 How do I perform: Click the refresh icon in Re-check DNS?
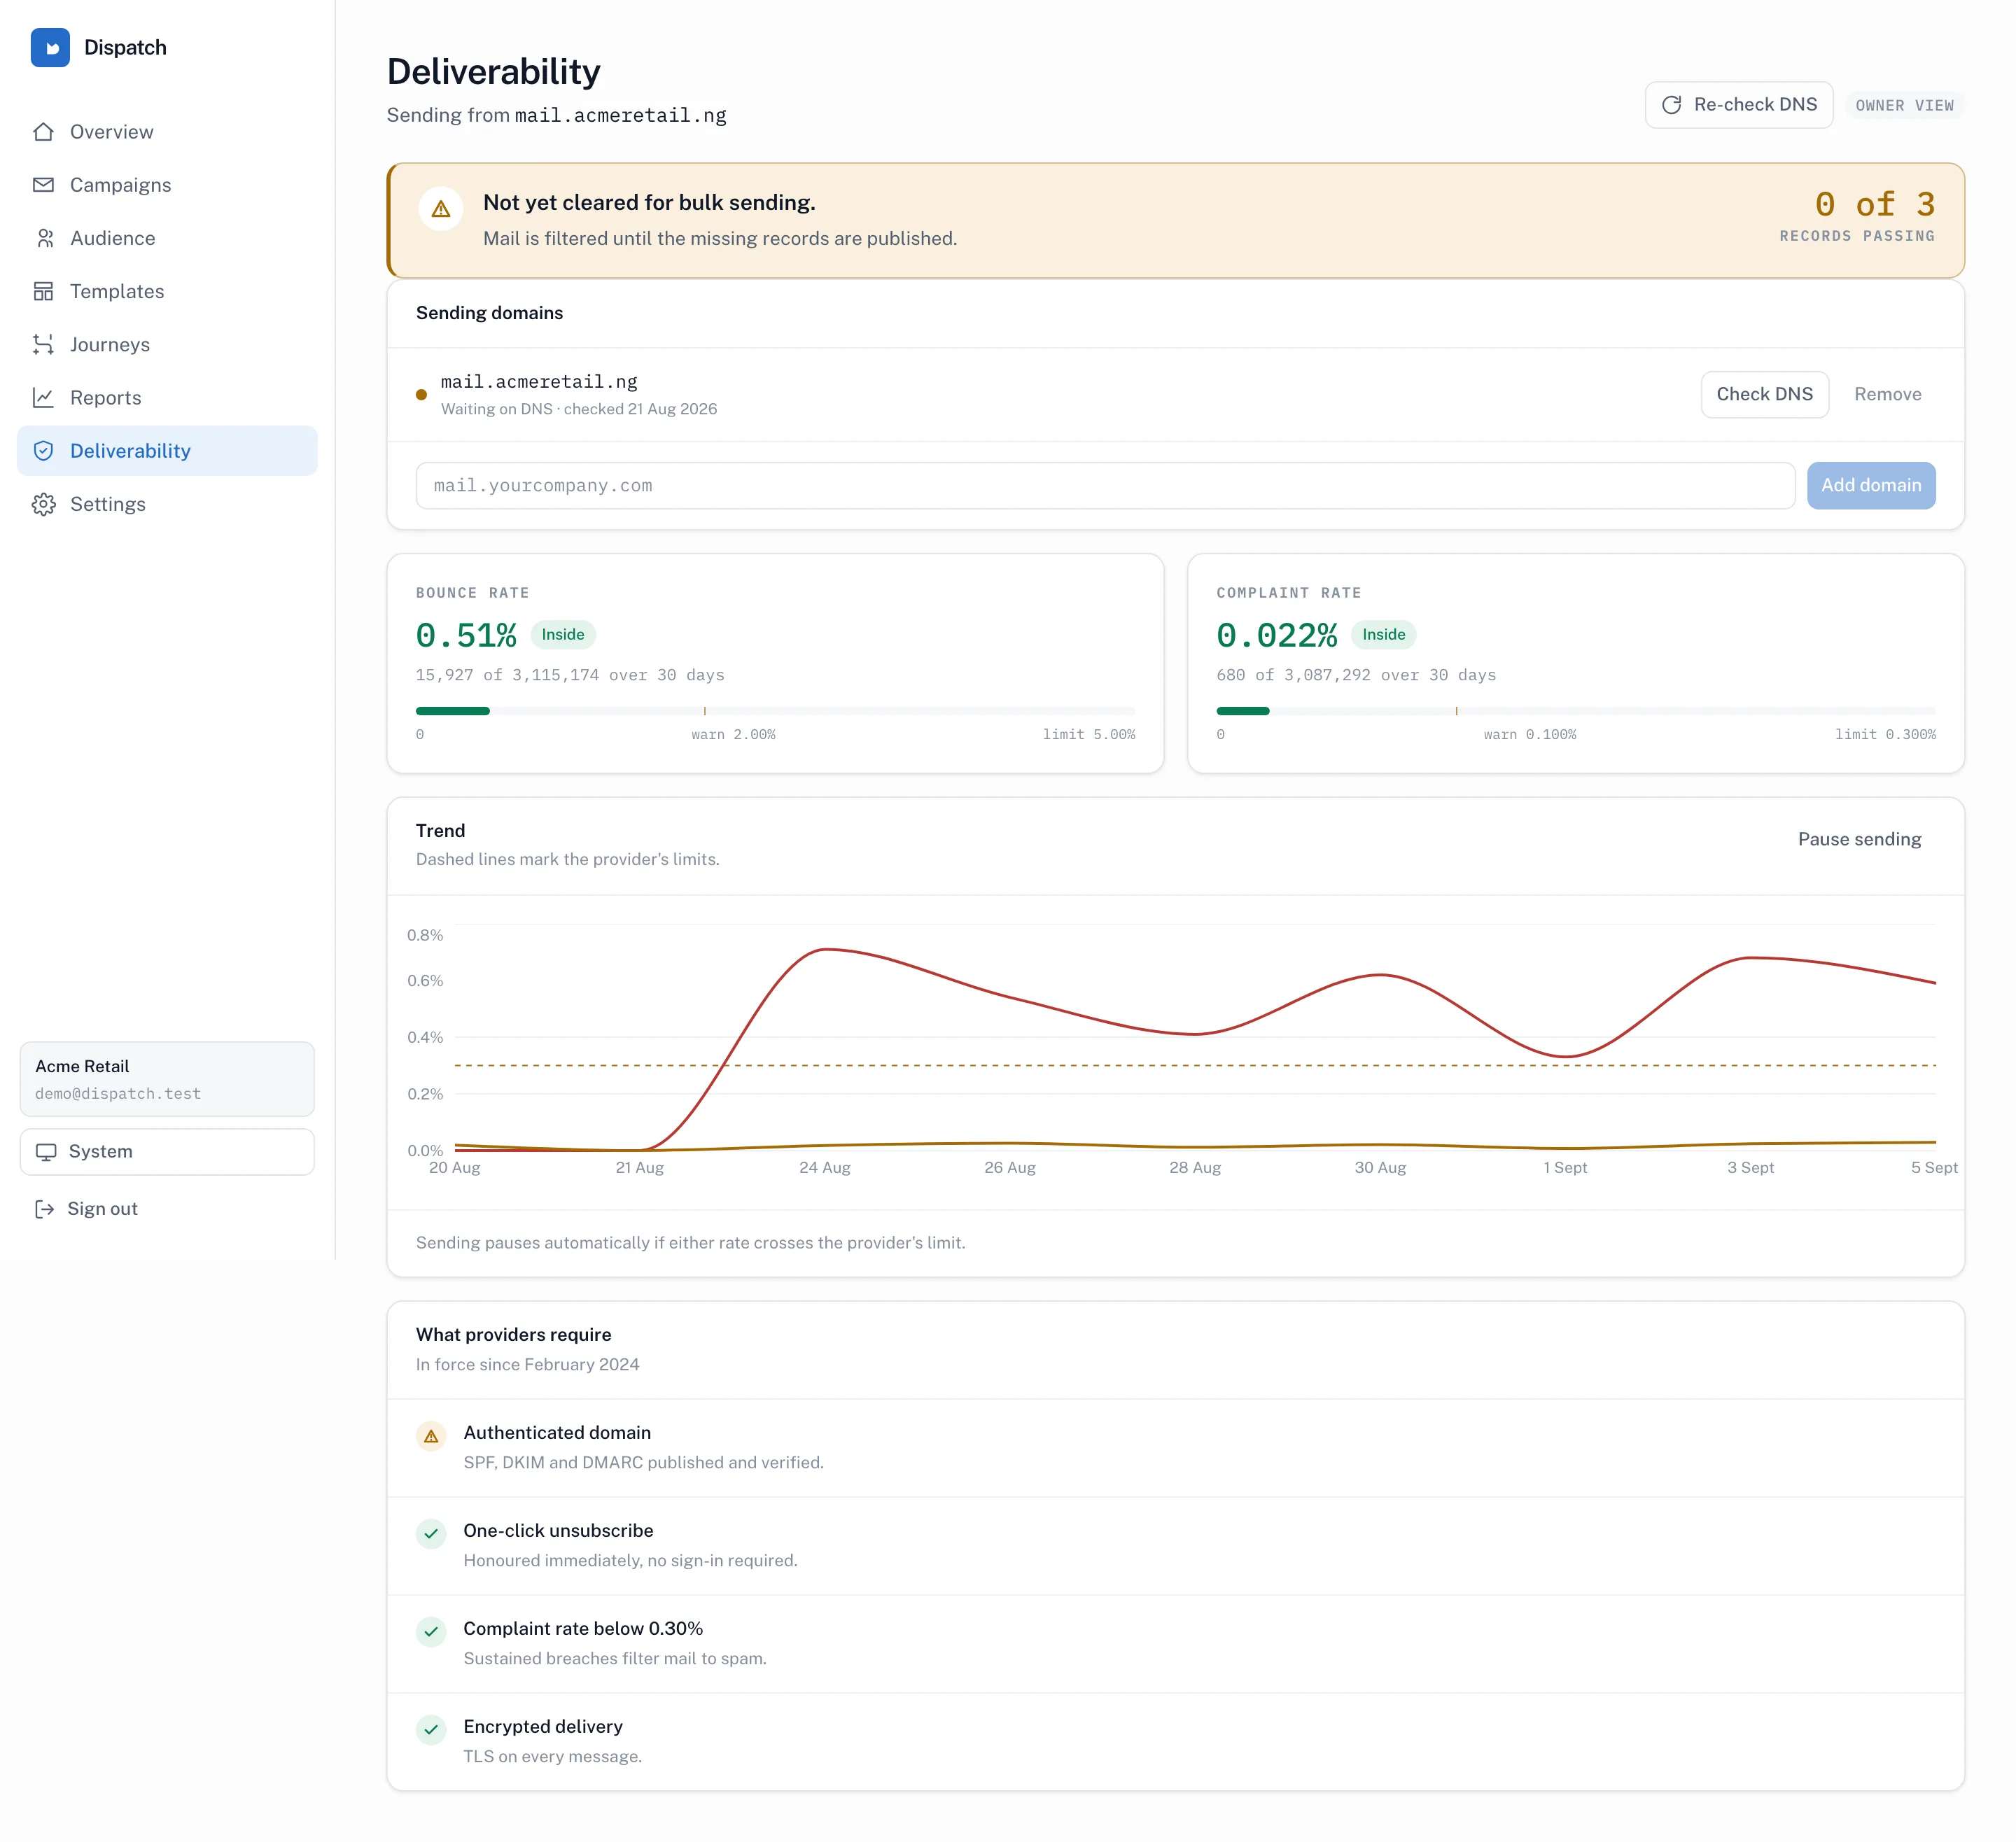(1671, 105)
